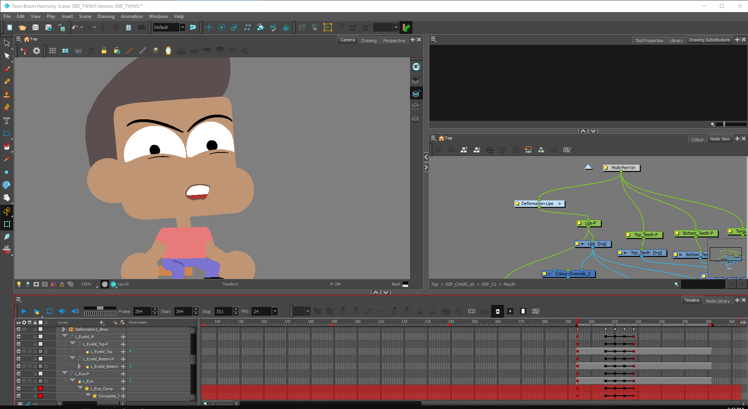
Task: Click the Undo arrow
Action: (x=75, y=27)
